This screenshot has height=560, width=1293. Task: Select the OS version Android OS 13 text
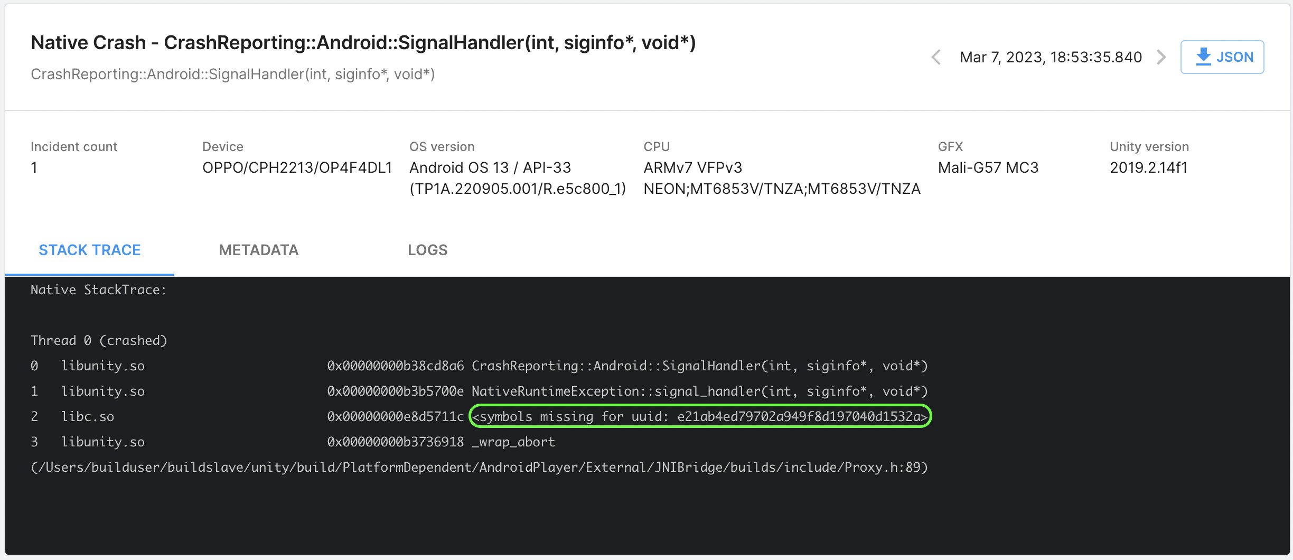click(490, 167)
